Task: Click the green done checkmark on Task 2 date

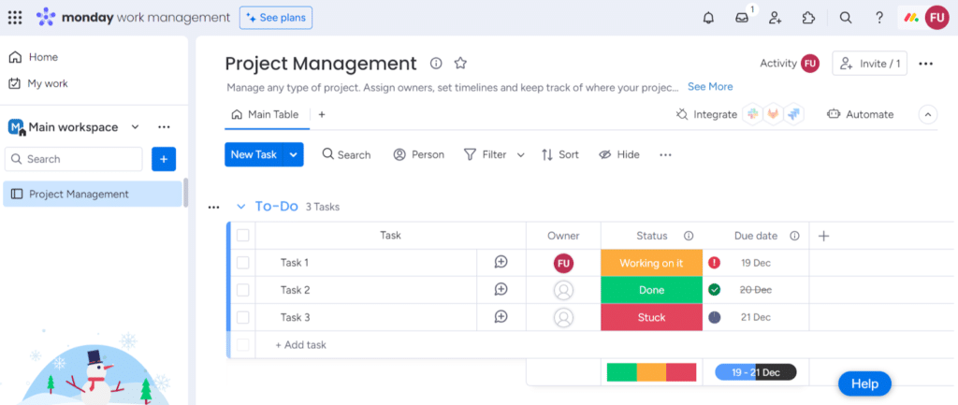Action: click(714, 290)
